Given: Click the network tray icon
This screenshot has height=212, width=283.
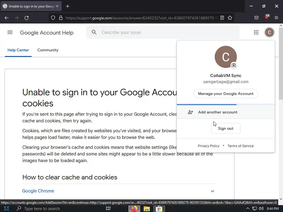Looking at the screenshot, I should pyautogui.click(x=255, y=209).
